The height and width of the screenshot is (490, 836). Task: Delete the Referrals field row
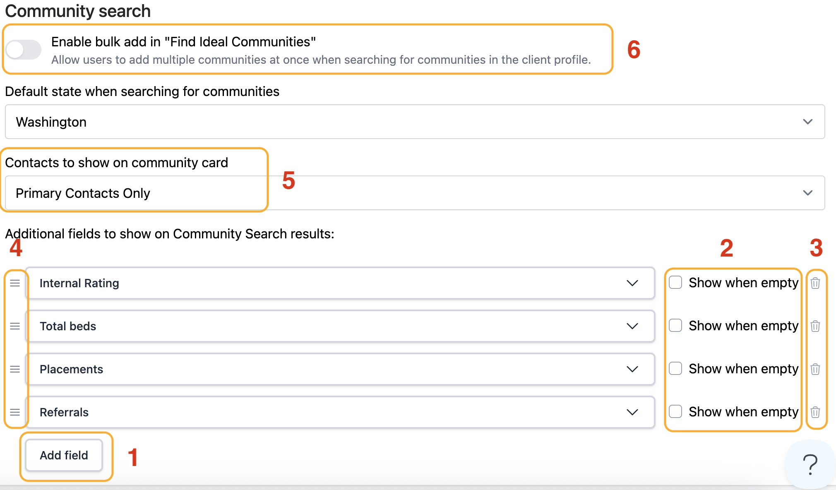pyautogui.click(x=815, y=412)
